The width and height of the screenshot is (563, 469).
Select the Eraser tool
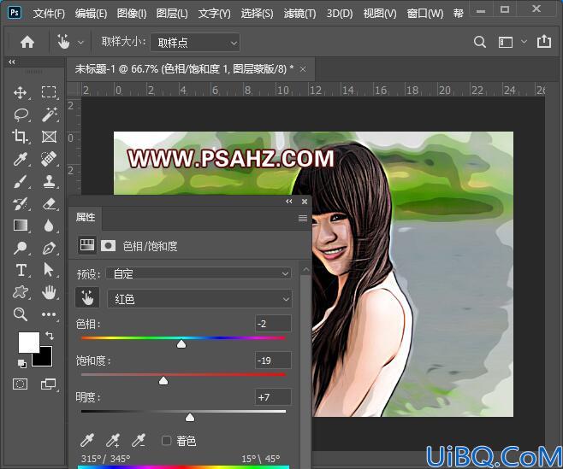tap(49, 203)
